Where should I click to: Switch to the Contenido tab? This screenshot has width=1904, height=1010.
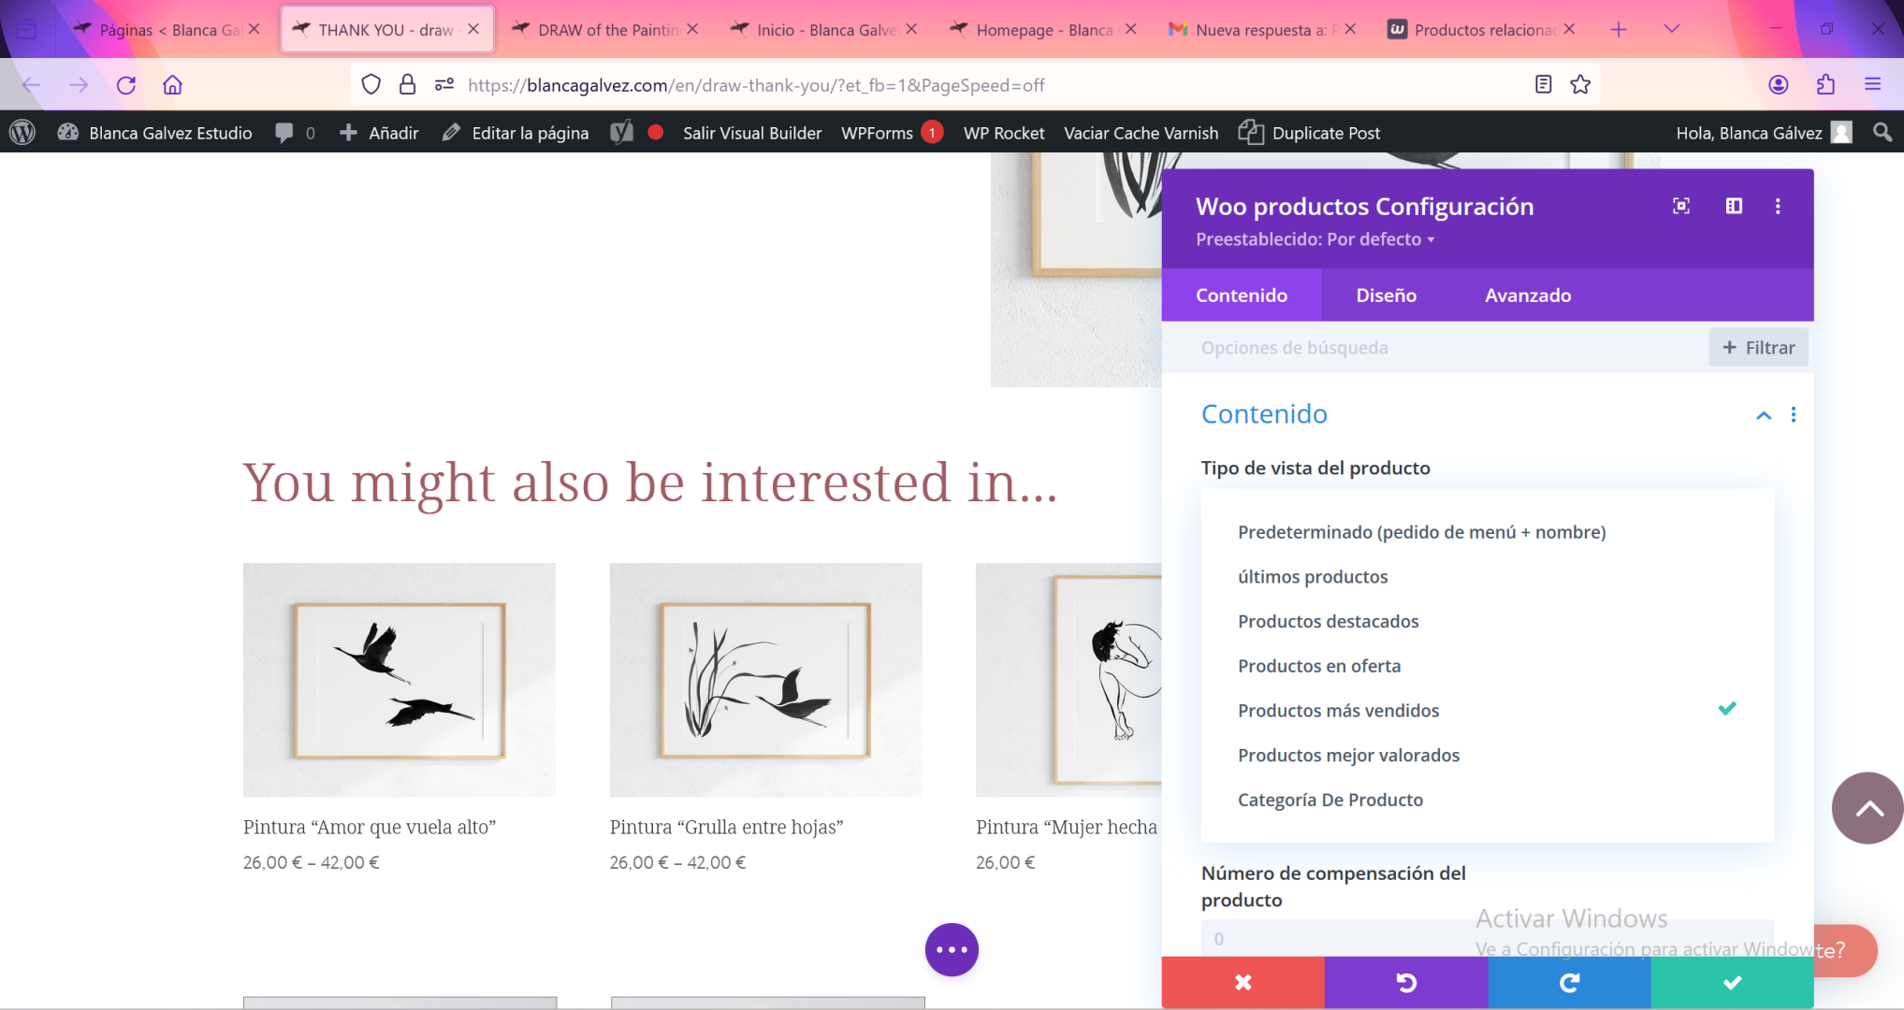[1242, 296]
